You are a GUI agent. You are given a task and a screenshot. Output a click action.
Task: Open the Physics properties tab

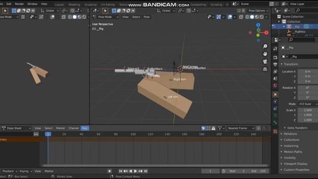(275, 101)
